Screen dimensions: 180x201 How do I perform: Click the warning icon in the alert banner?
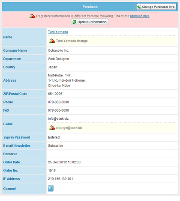[33, 16]
